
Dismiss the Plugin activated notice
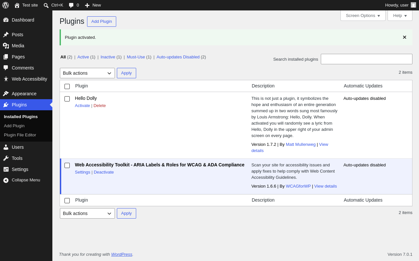405,37
